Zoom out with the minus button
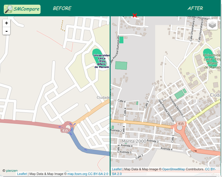The height and width of the screenshot is (177, 222). click(6, 31)
